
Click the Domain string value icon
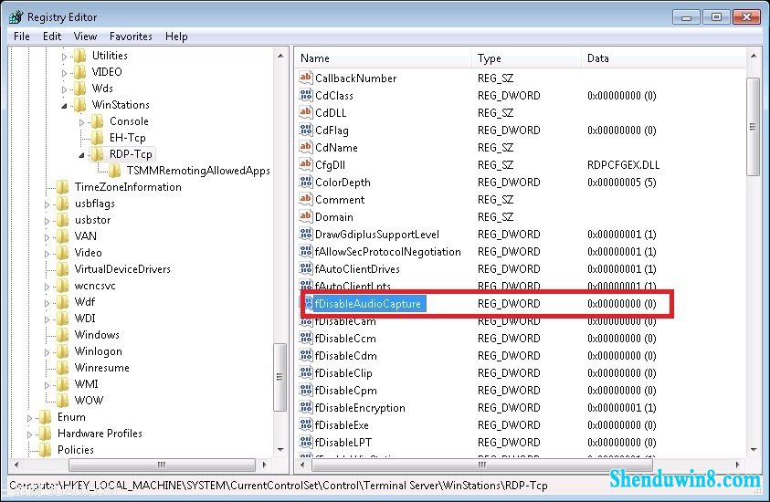(305, 216)
